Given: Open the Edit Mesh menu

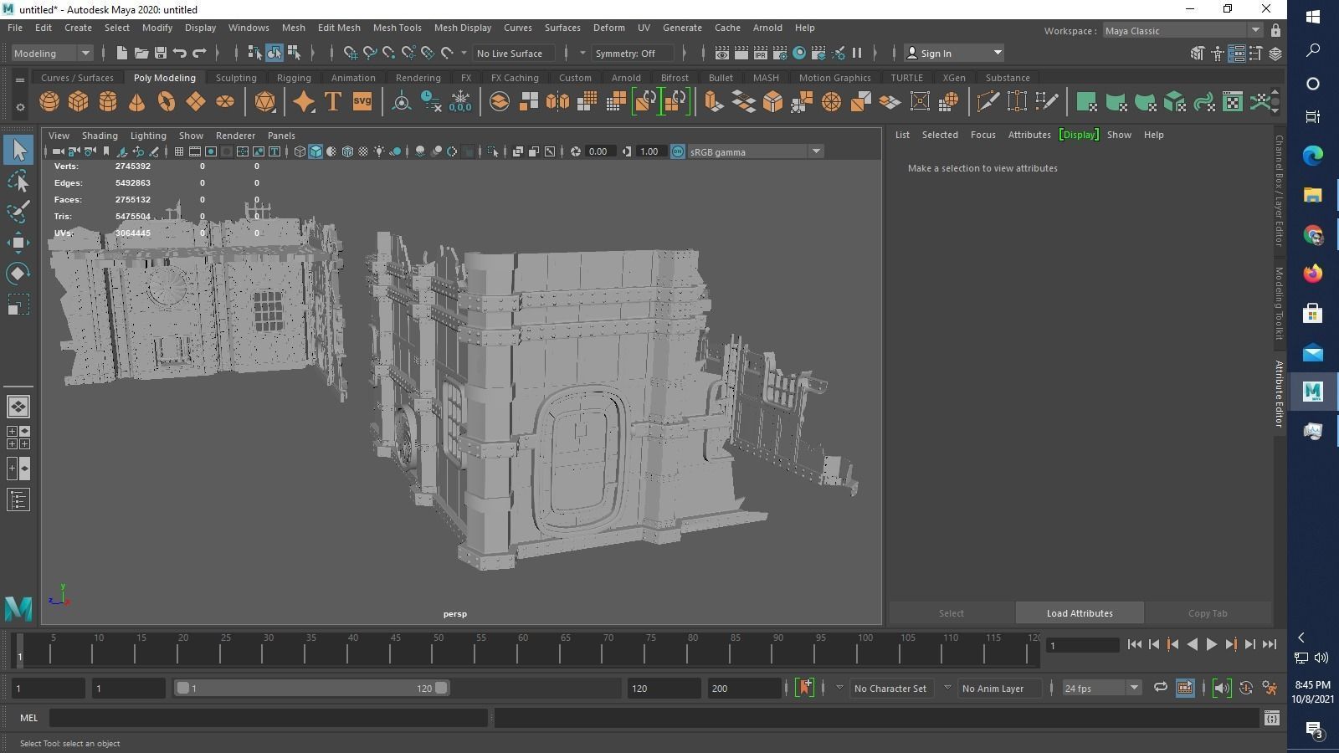Looking at the screenshot, I should click(339, 28).
